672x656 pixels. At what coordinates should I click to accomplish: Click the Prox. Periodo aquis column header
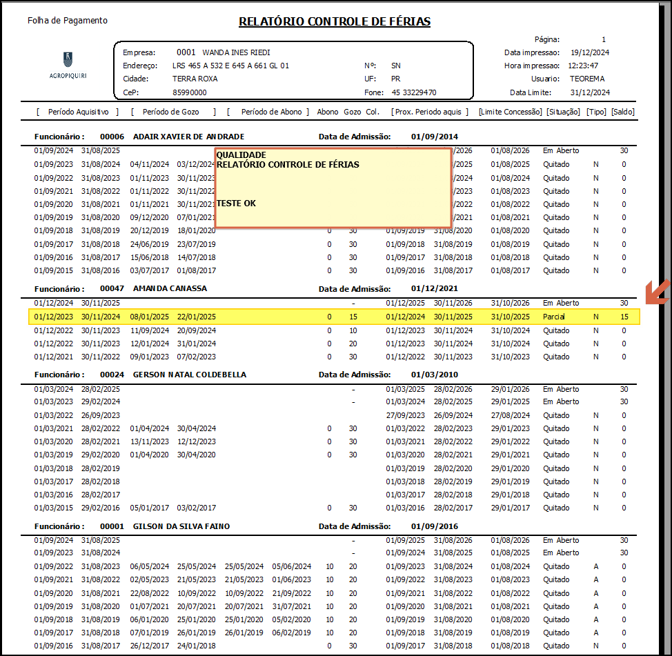tap(430, 112)
